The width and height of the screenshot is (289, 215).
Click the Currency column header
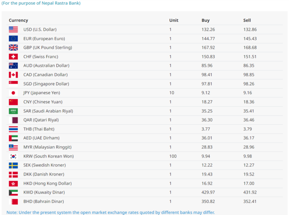pos(18,20)
